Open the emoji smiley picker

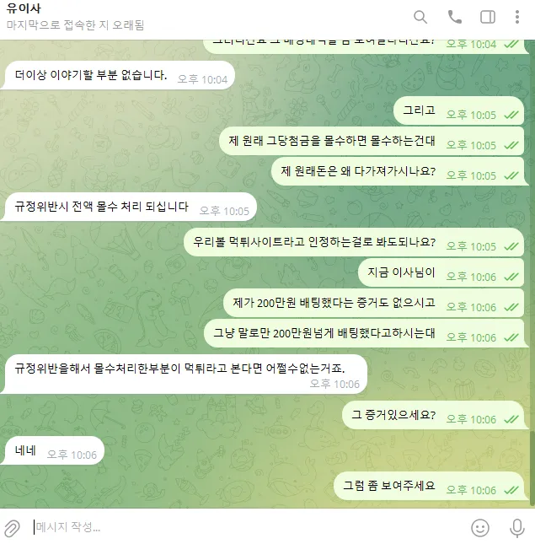[480, 528]
